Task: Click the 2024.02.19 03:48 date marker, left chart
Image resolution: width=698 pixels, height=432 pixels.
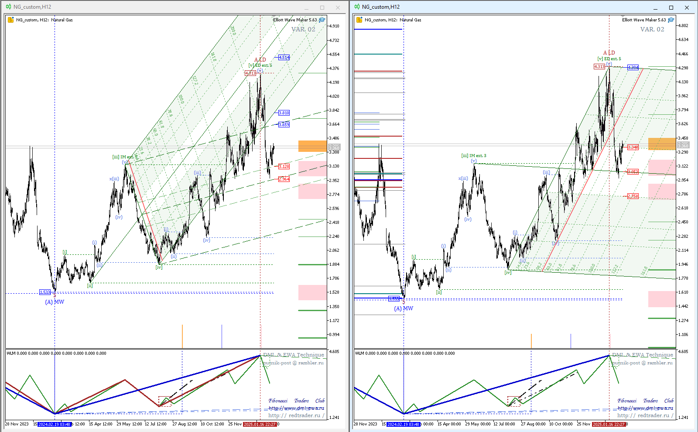Action: tap(55, 424)
